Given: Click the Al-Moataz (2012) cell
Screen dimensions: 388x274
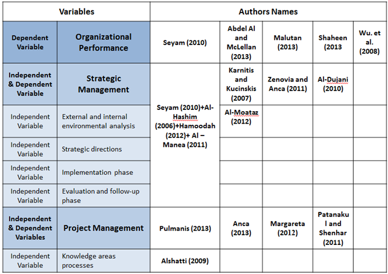Looking at the screenshot, I should coord(241,117).
